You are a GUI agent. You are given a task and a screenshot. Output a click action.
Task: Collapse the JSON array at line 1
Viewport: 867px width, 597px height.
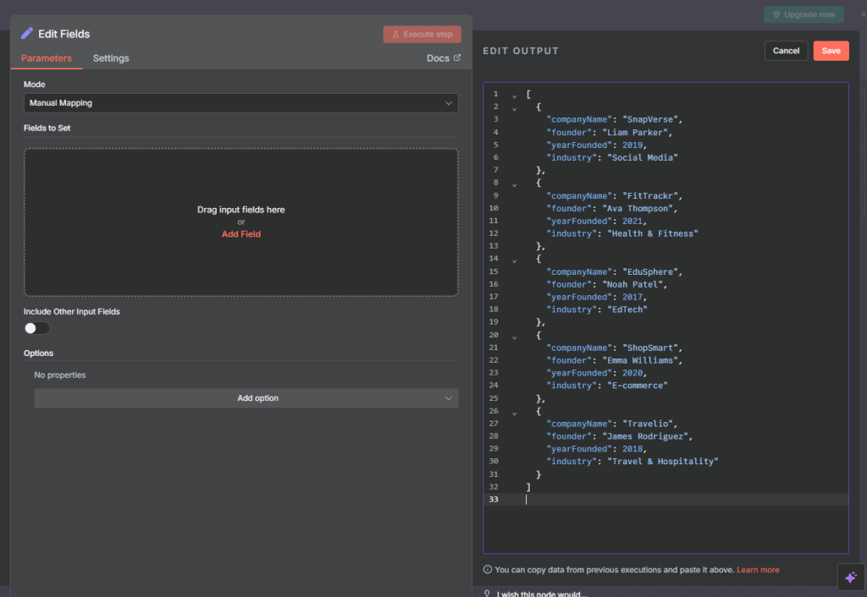coord(514,94)
